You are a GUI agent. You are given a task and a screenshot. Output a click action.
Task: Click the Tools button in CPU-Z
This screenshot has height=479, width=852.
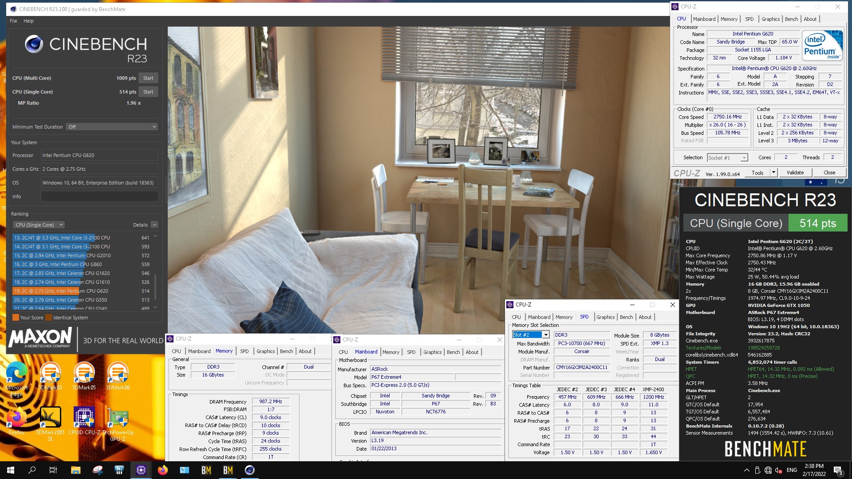[x=757, y=173]
